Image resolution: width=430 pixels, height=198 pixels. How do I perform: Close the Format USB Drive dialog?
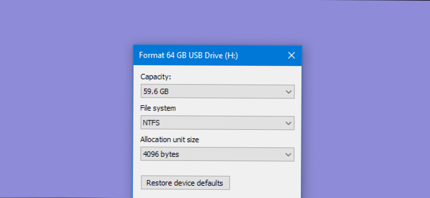[x=291, y=55]
